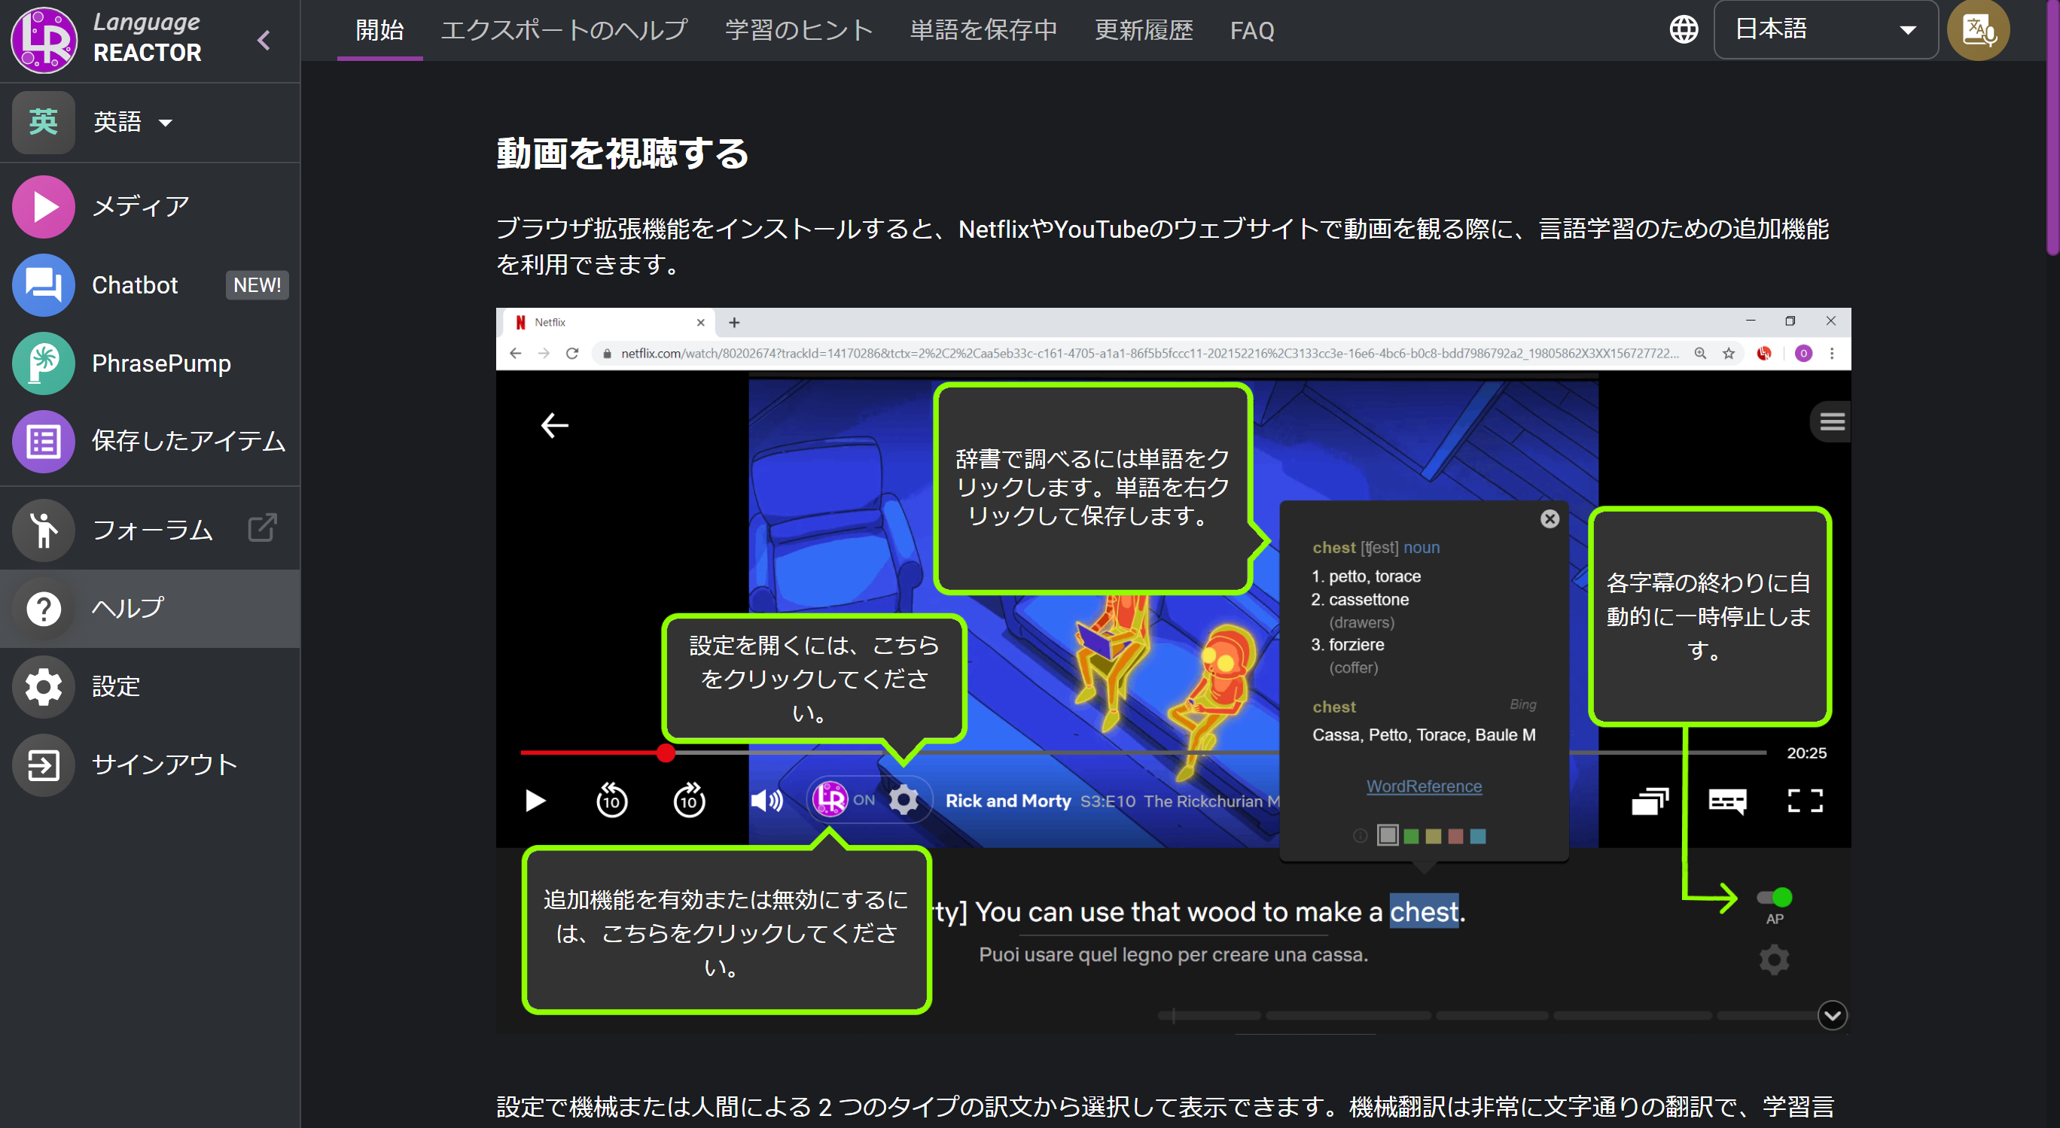This screenshot has height=1128, width=2060.
Task: Click the new tab plus button in the image
Action: click(x=734, y=322)
